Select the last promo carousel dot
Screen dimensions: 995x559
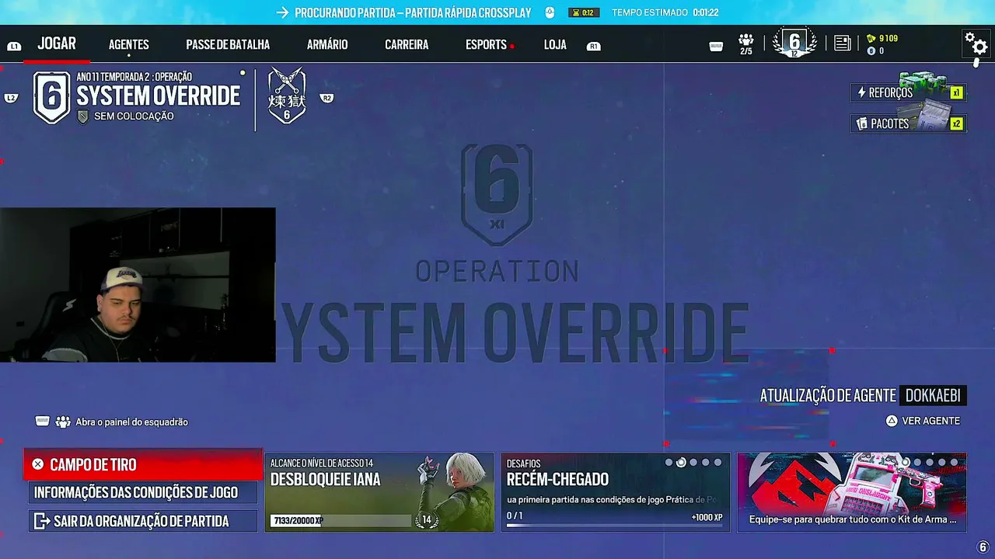click(955, 463)
